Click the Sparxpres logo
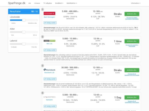Image resolution: width=149 pixels, height=111 pixels. click(49, 97)
